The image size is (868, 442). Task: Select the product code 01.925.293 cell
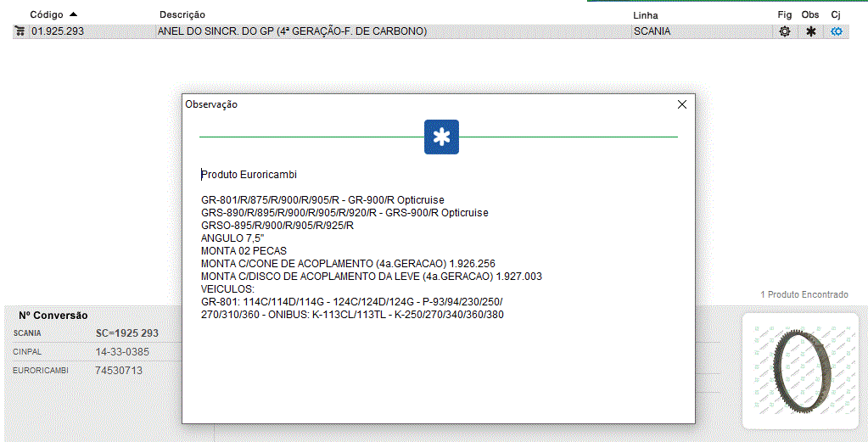[58, 31]
